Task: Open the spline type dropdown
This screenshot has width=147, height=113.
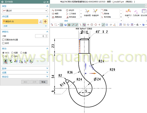Action: pyautogui.click(x=25, y=11)
